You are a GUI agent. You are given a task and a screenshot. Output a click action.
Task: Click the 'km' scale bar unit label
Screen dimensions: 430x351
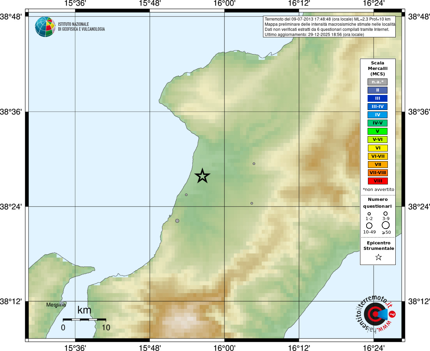84,310
